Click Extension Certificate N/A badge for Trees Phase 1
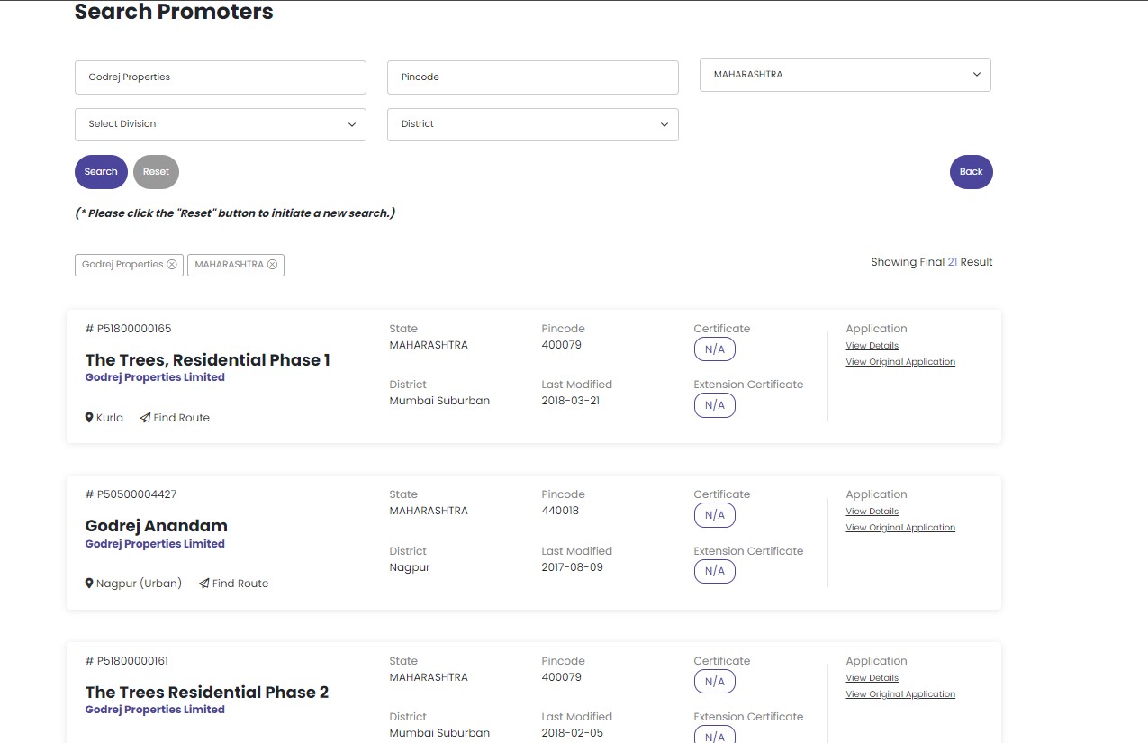Viewport: 1148px width, 743px height. pyautogui.click(x=714, y=405)
